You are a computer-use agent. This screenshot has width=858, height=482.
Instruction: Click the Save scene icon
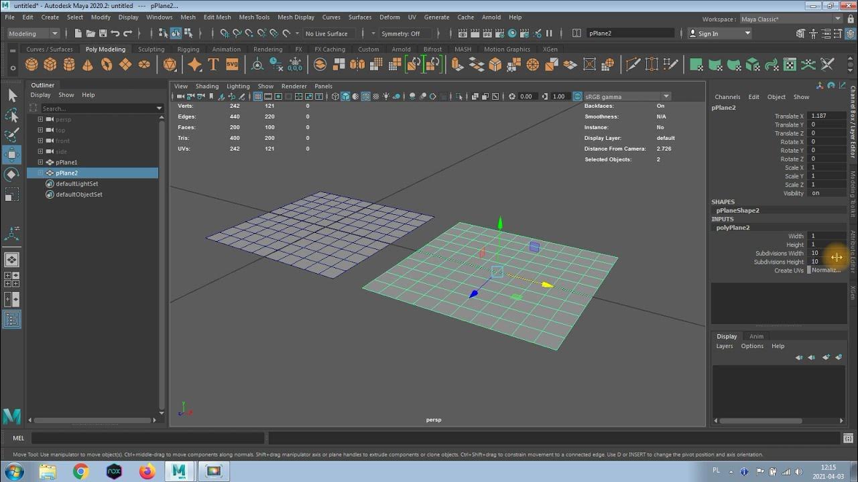coord(103,33)
